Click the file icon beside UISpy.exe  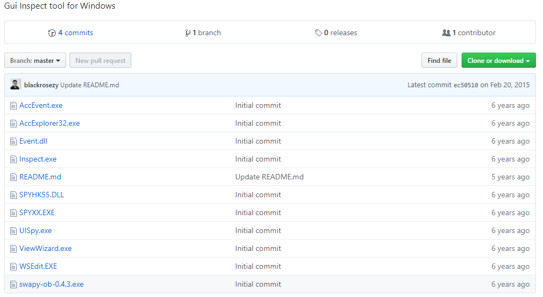(14, 231)
